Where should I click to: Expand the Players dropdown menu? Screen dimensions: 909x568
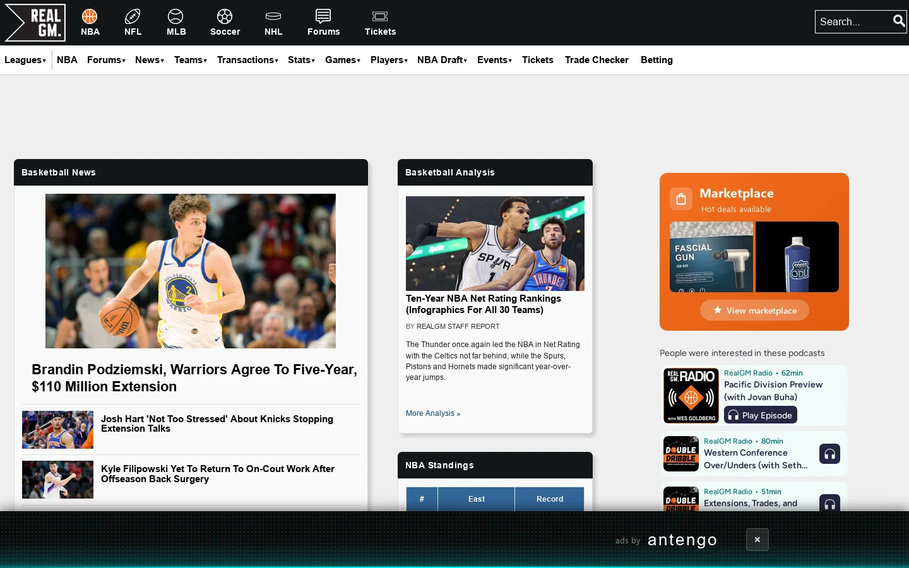point(389,60)
